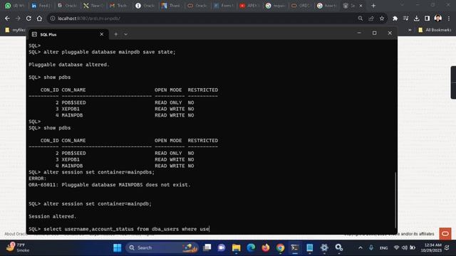
Task: Expand hidden bookmarks chevron
Action: coord(410,30)
